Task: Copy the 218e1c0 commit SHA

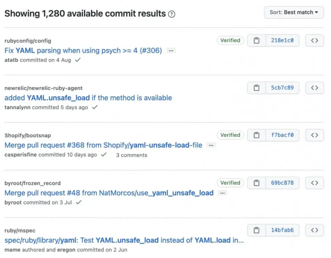Action: (256, 40)
